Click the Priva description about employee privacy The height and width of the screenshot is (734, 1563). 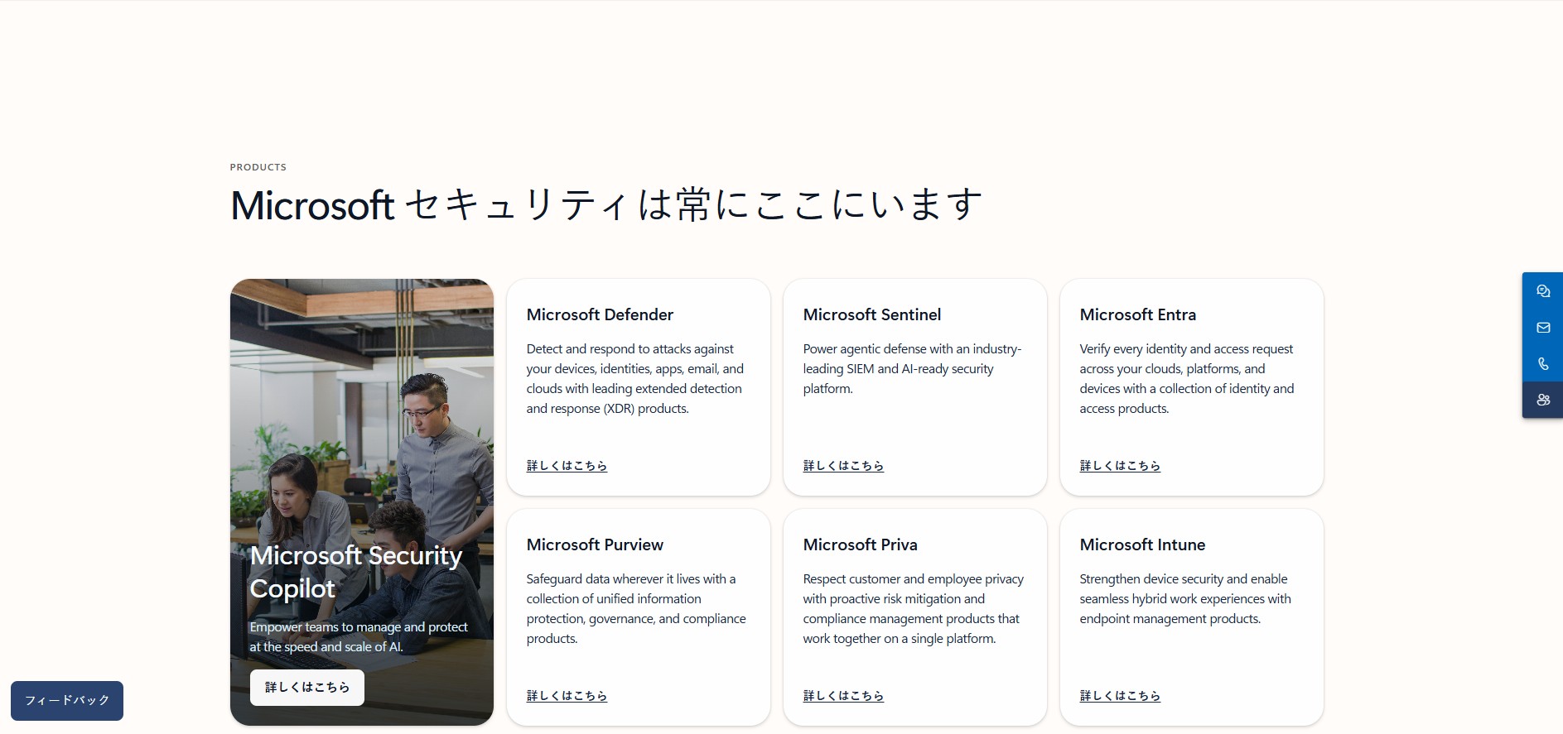click(x=914, y=609)
